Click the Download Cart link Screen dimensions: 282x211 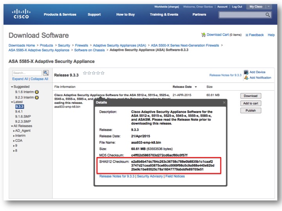coord(218,35)
